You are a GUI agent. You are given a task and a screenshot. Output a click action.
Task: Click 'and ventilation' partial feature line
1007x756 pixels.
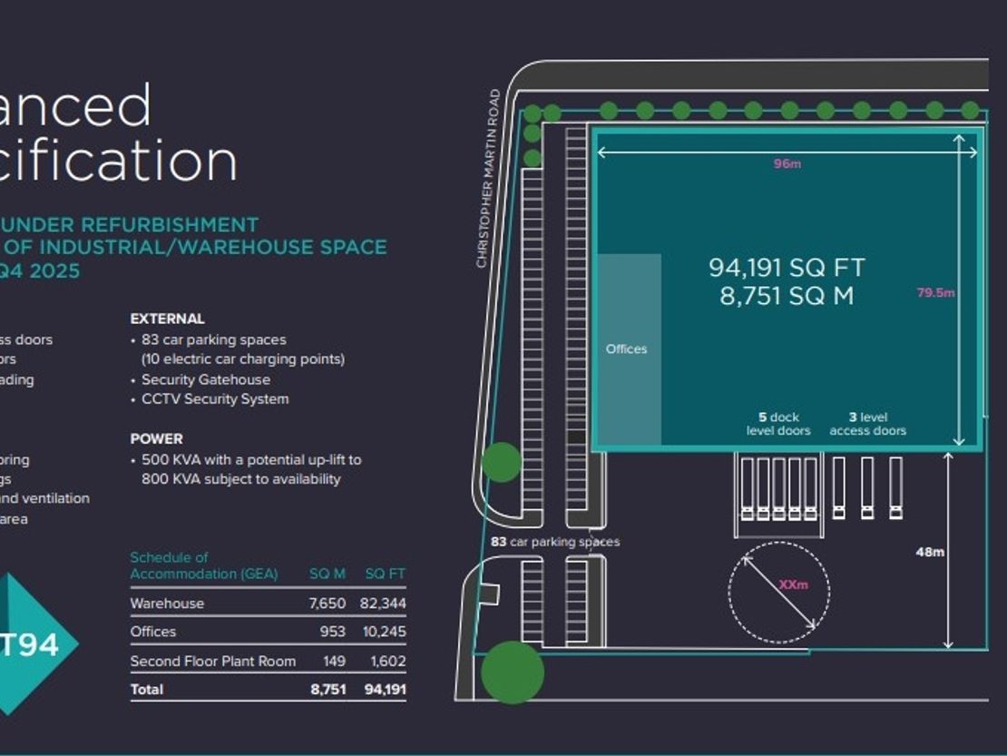[x=44, y=498]
